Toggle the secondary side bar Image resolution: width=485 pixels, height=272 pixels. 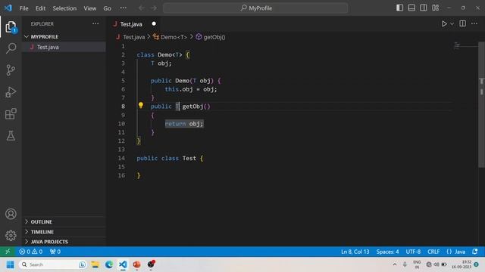pos(424,8)
